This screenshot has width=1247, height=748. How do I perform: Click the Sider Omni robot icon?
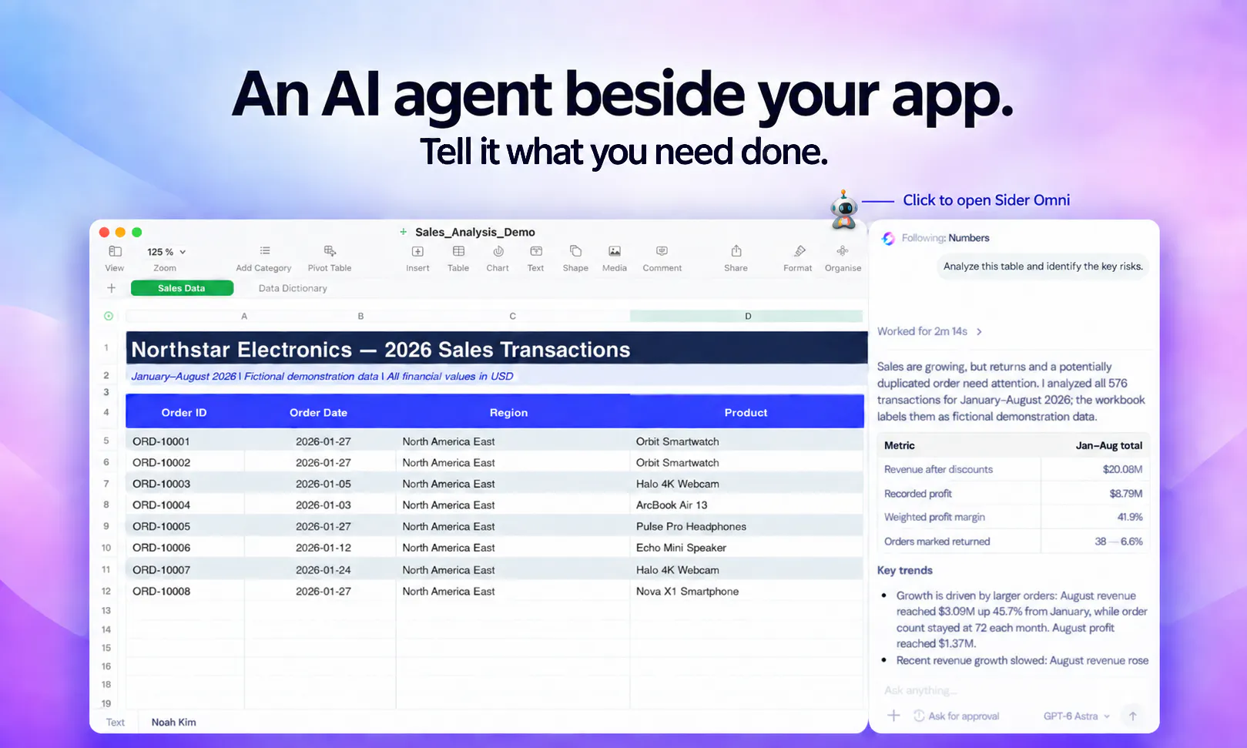click(844, 210)
